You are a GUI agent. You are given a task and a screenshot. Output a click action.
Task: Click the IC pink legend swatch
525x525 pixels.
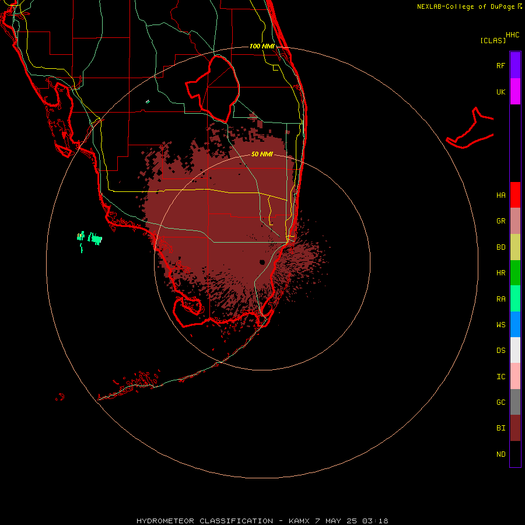tap(515, 376)
